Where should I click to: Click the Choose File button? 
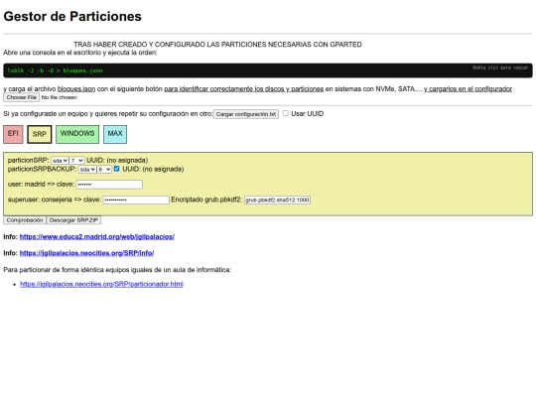coord(21,97)
